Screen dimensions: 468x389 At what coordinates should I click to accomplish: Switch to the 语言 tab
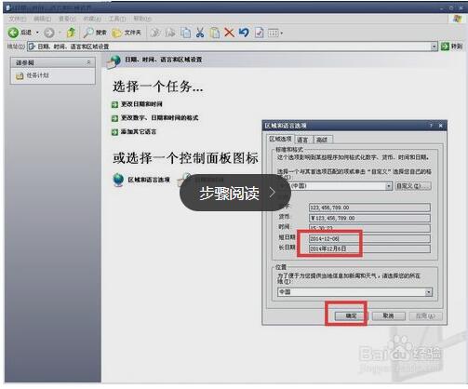[303, 140]
